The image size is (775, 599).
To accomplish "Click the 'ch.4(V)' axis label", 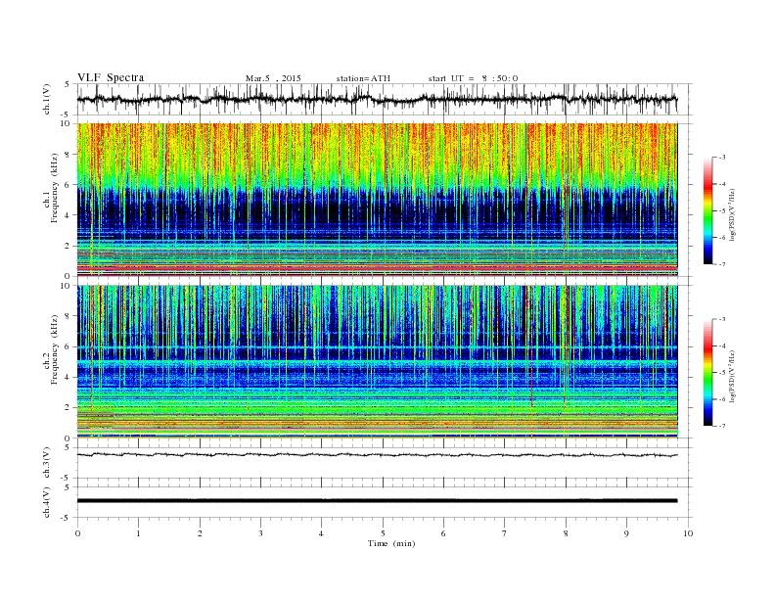I will click(x=47, y=502).
